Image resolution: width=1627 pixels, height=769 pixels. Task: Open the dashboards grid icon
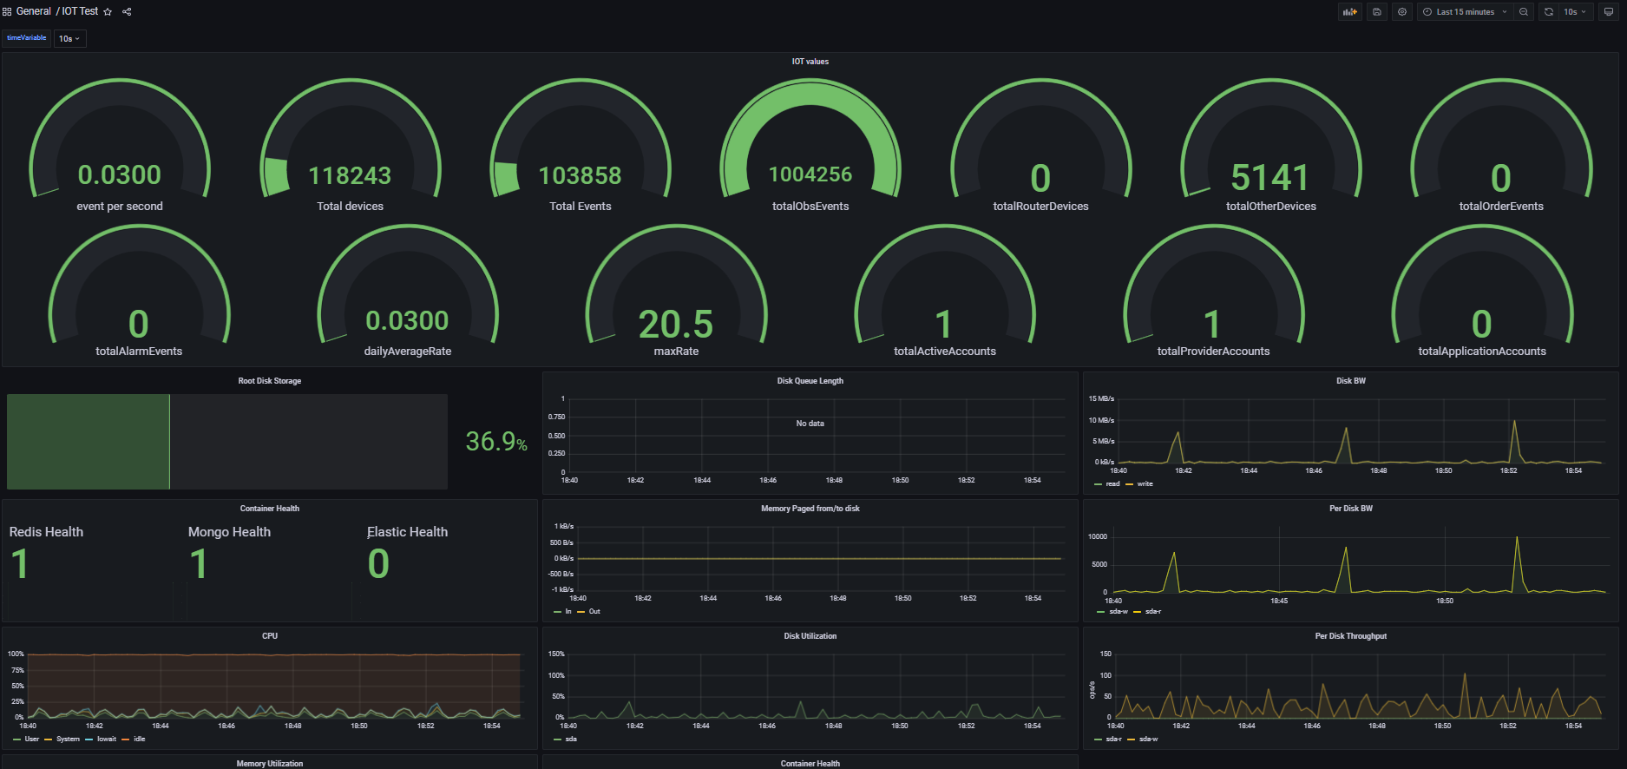(x=7, y=12)
